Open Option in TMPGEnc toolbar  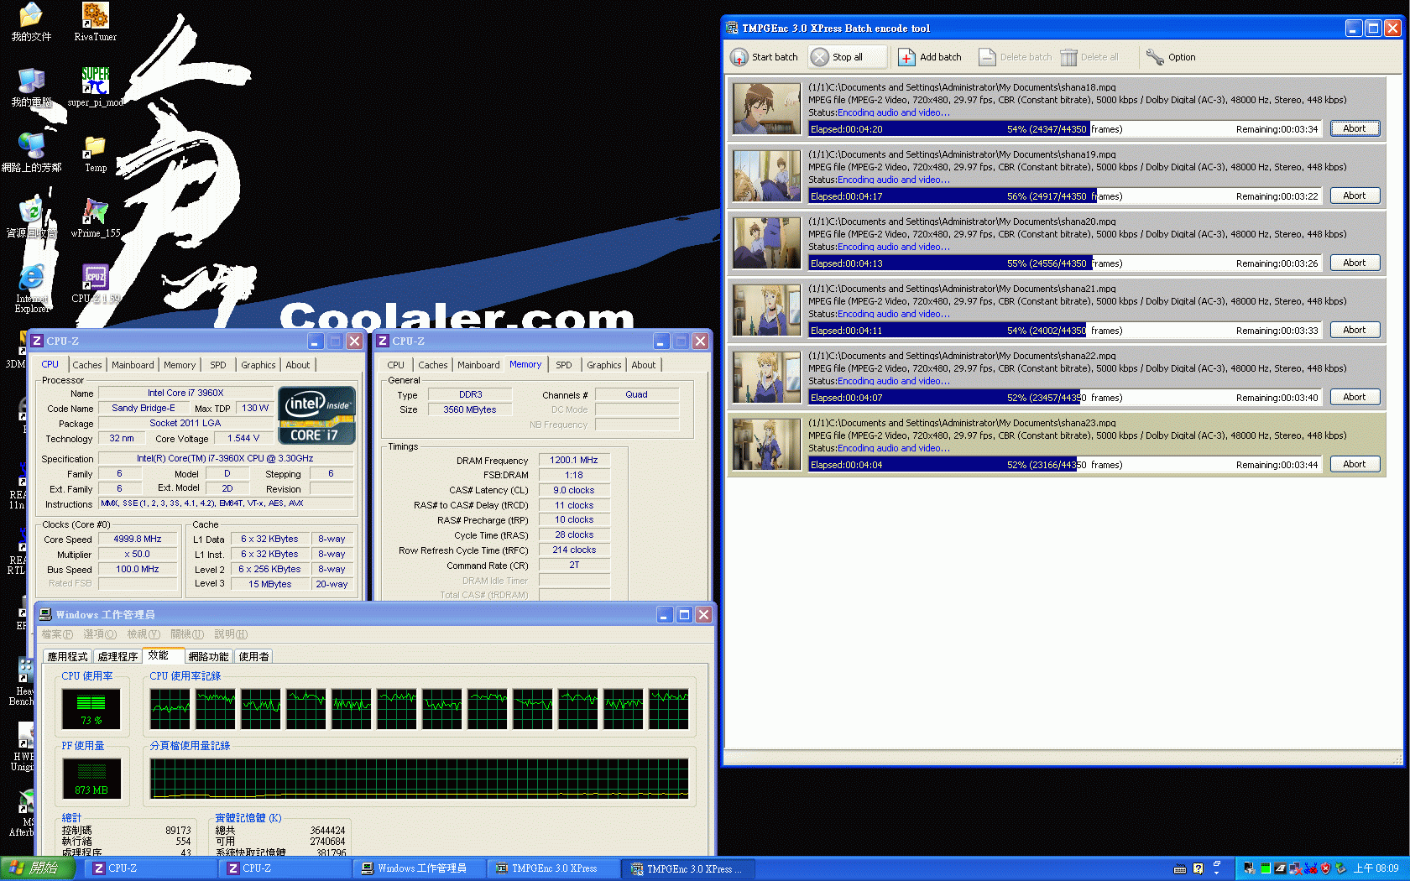click(1171, 57)
